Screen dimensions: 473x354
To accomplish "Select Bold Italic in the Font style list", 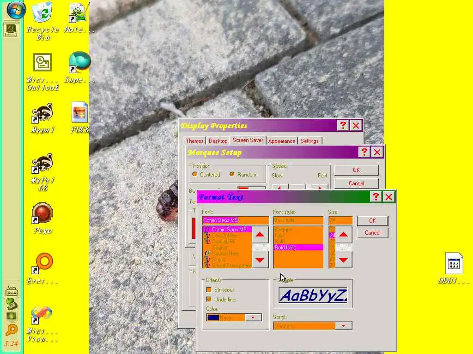I will pos(298,248).
